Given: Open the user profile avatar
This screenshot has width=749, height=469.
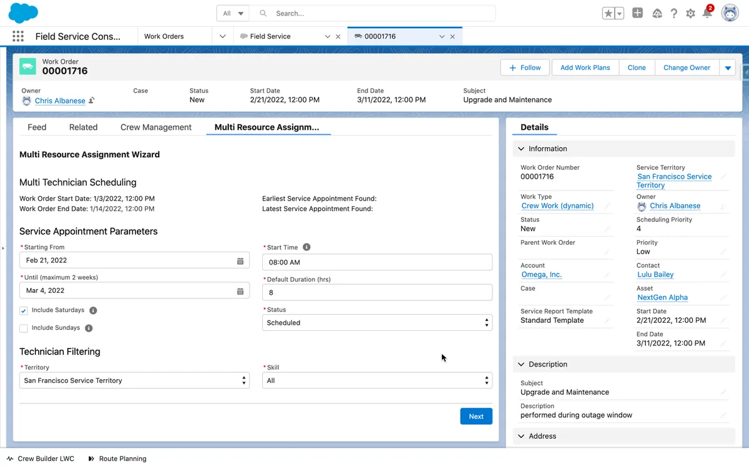Looking at the screenshot, I should tap(730, 12).
